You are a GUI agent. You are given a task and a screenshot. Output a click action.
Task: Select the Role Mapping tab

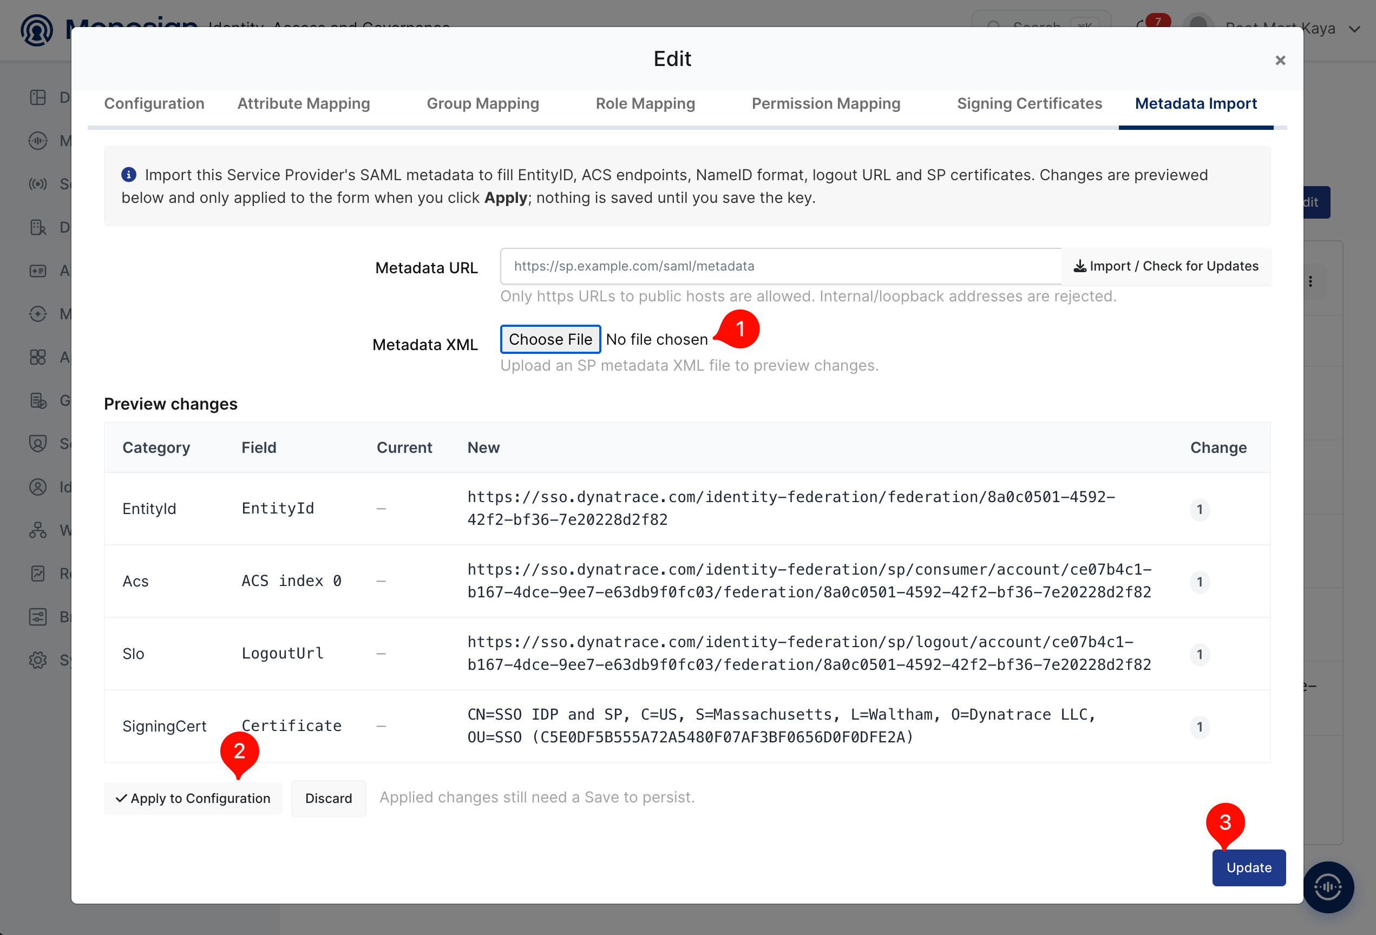click(x=645, y=103)
